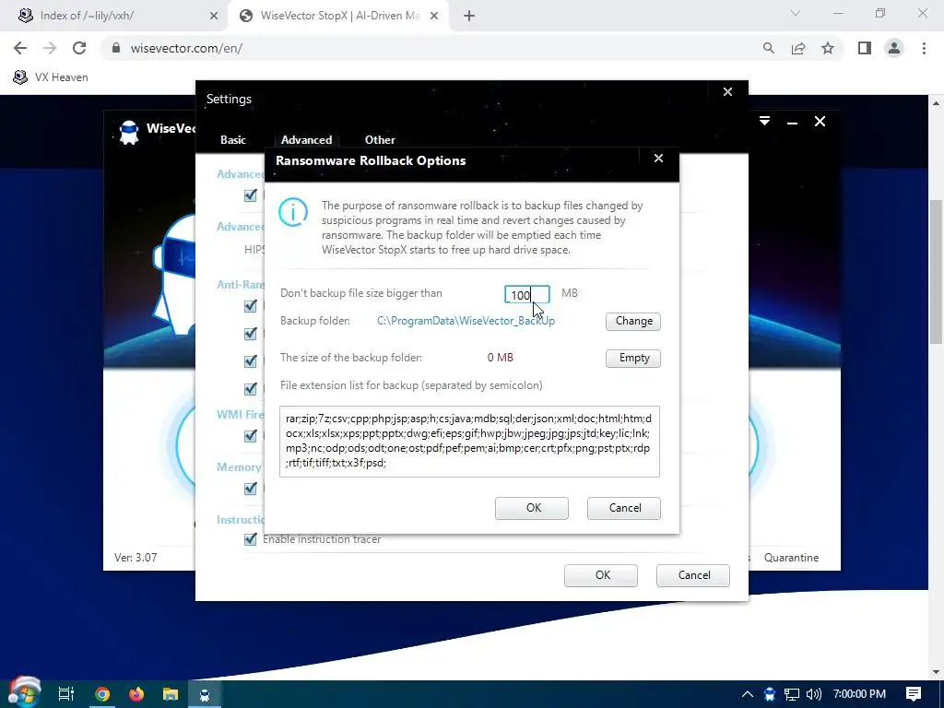The height and width of the screenshot is (708, 944).
Task: Confirm Ransomware Rollback Options with OK
Action: click(x=532, y=508)
